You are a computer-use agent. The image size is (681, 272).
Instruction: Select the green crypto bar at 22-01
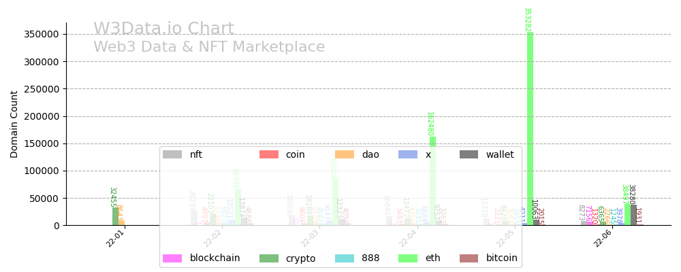(x=115, y=216)
